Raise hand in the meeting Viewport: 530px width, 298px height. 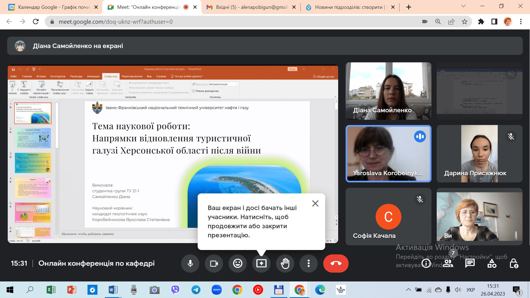point(285,264)
